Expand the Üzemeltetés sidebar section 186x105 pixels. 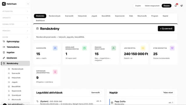pyautogui.click(x=15, y=24)
